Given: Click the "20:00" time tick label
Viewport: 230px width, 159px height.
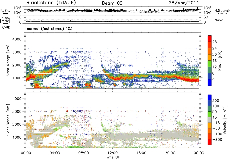Looking at the screenshot, I should (170, 153).
